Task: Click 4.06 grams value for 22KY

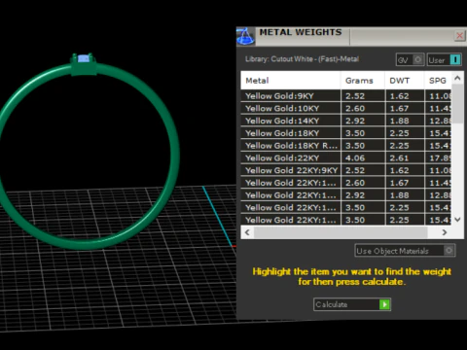Action: tap(355, 158)
